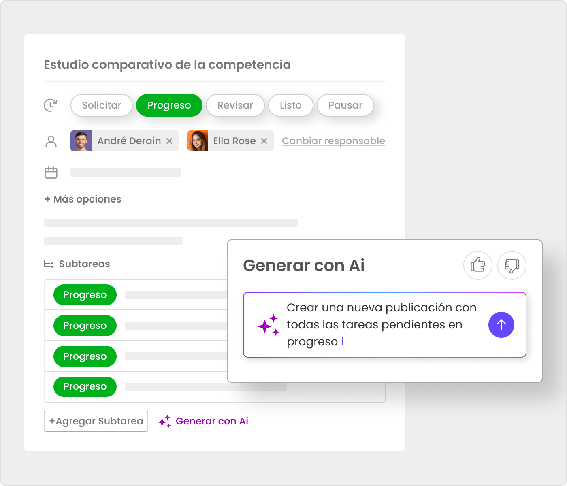
Task: Click the assignee person icon
Action: coord(51,141)
